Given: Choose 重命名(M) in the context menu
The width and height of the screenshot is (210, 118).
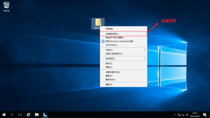Looking at the screenshot, I should (123, 80).
